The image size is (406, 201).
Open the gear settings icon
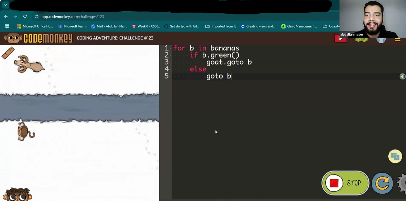point(402,183)
